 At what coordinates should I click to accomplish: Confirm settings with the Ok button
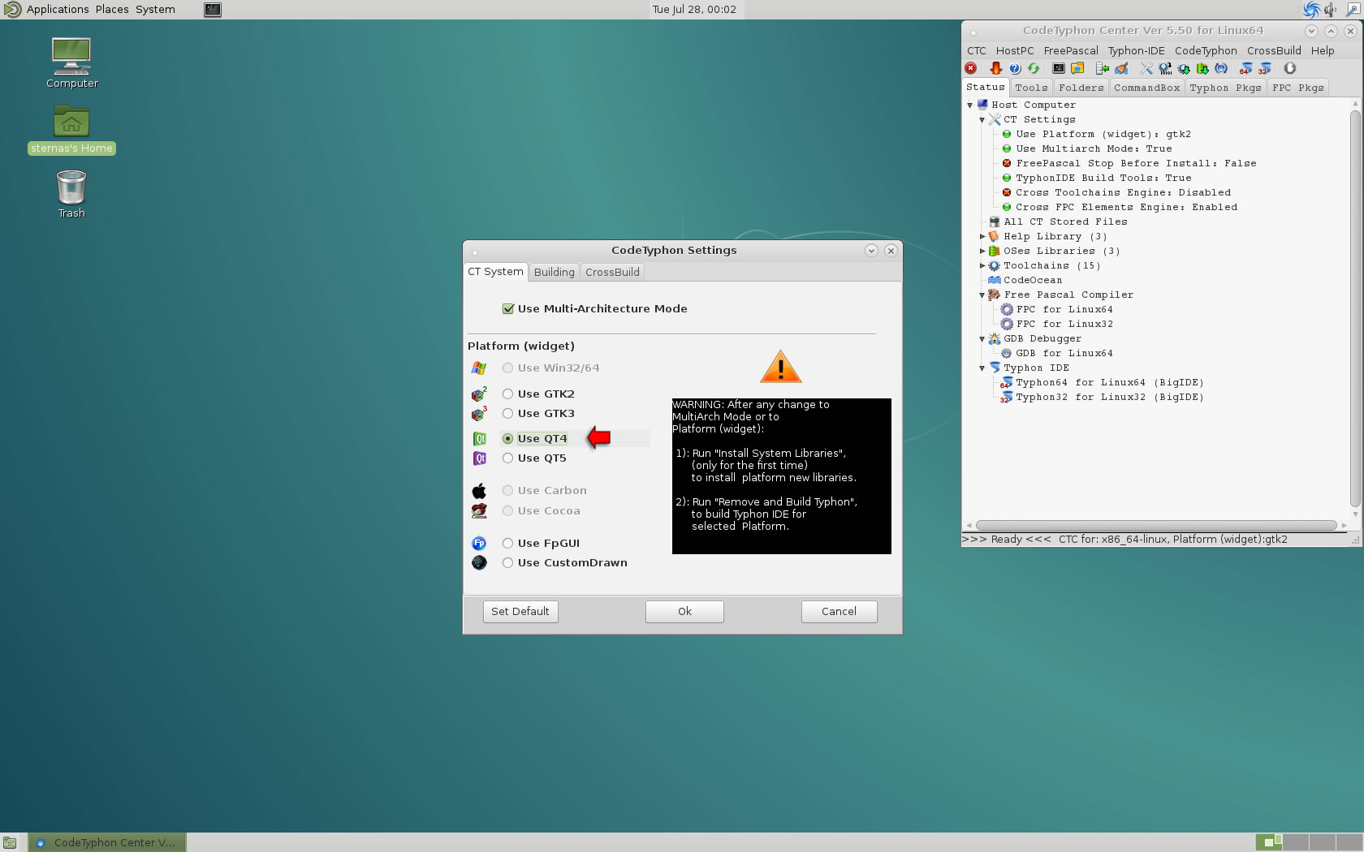click(x=684, y=612)
